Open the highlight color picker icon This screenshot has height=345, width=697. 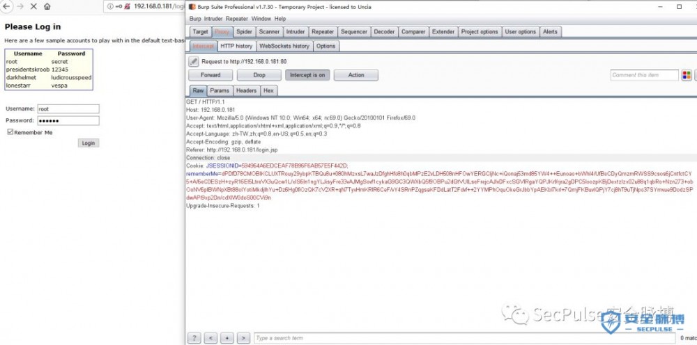point(687,75)
